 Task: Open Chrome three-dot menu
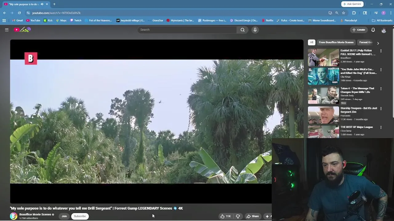click(x=391, y=13)
